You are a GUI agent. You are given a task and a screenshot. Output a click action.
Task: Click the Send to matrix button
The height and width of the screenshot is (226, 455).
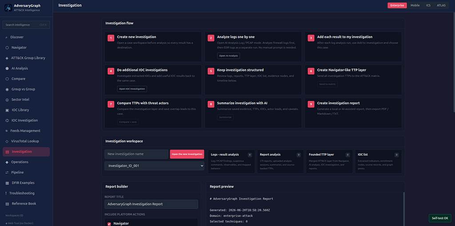327,84
